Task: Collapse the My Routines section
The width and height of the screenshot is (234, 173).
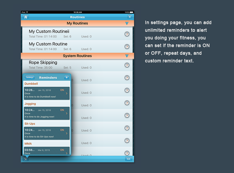Action: [127, 23]
